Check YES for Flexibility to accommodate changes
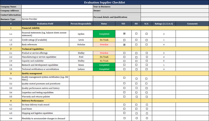The width and height of the screenshot is (209, 121). point(124,118)
